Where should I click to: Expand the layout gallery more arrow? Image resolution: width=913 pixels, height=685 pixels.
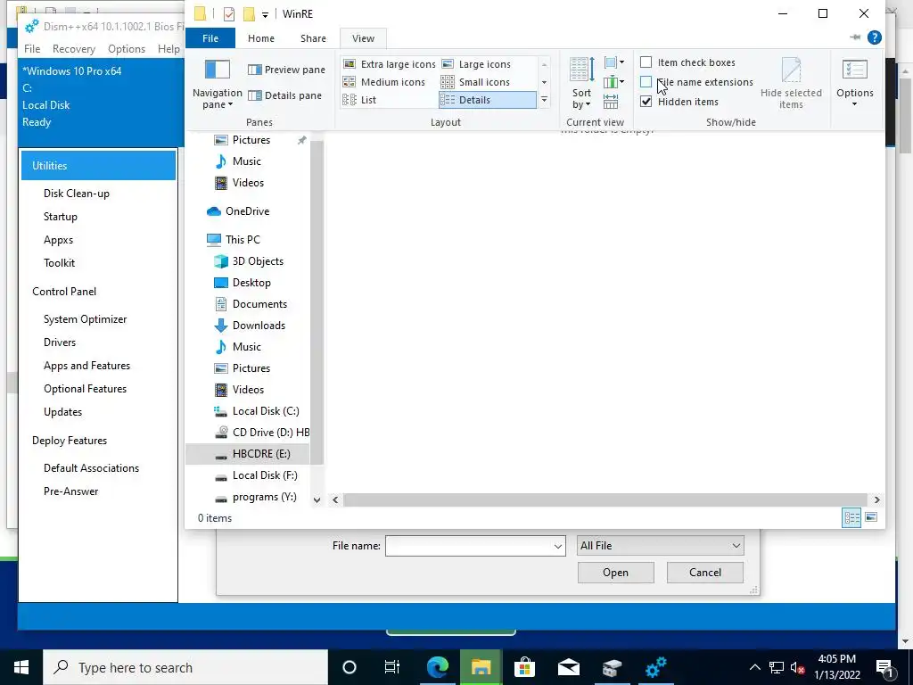click(x=544, y=100)
